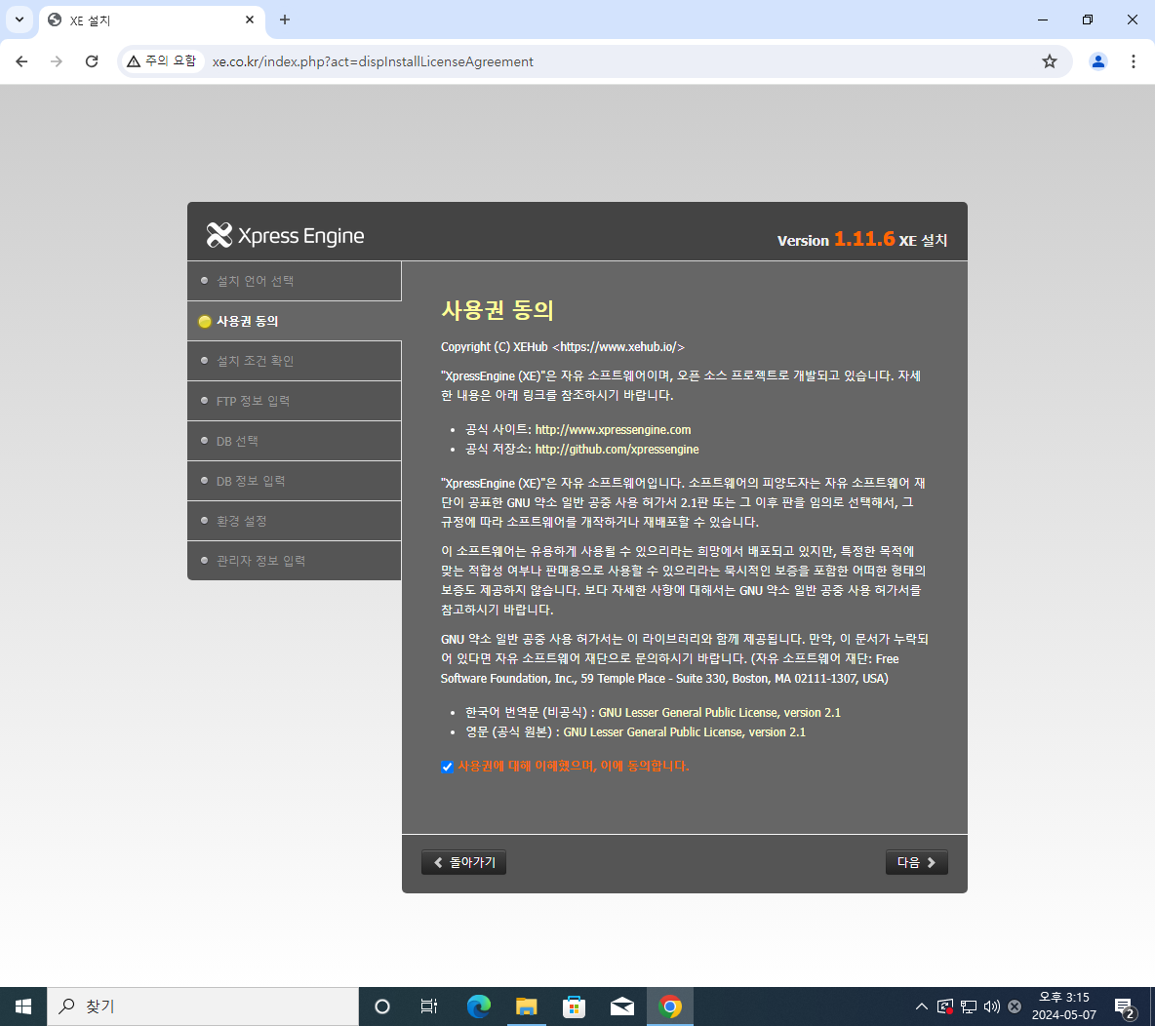Click the 사용권 동의 page heading
The height and width of the screenshot is (1026, 1155).
pos(498,310)
